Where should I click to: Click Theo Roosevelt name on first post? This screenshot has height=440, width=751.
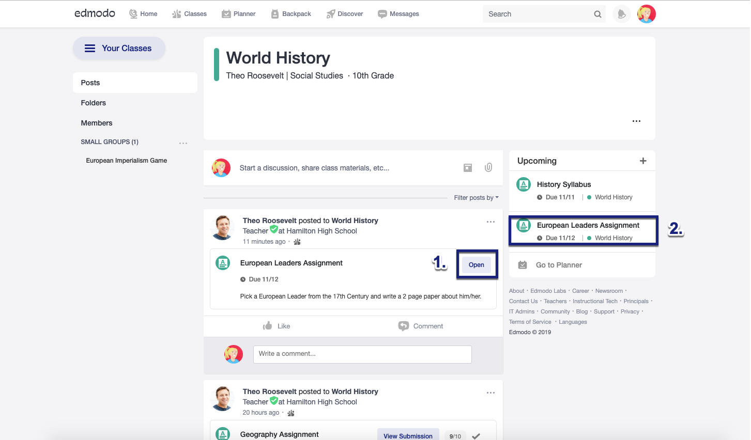click(270, 221)
